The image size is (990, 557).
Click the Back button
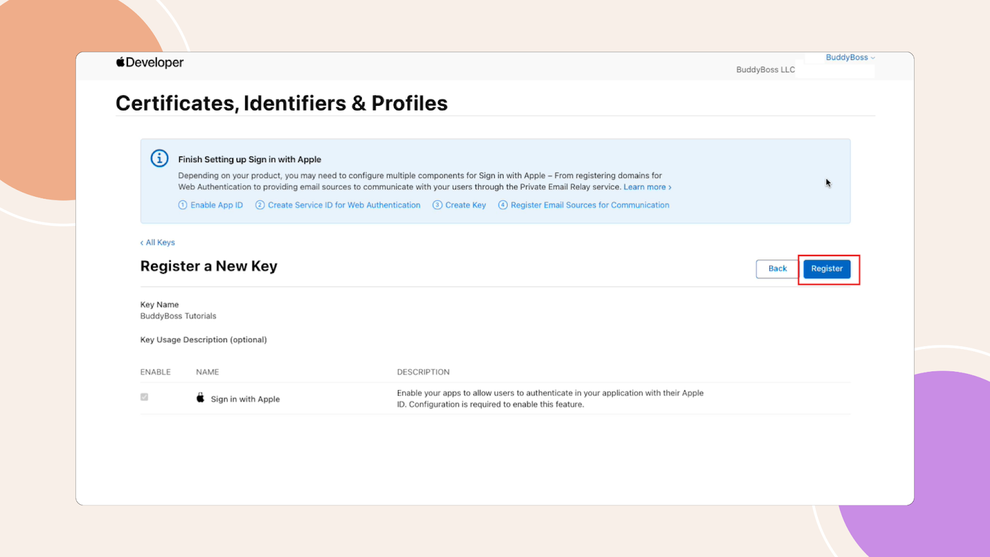(x=777, y=269)
